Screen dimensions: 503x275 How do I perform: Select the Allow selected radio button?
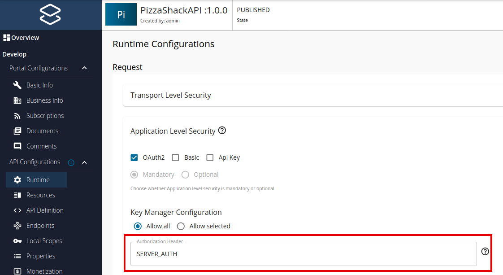pyautogui.click(x=181, y=226)
